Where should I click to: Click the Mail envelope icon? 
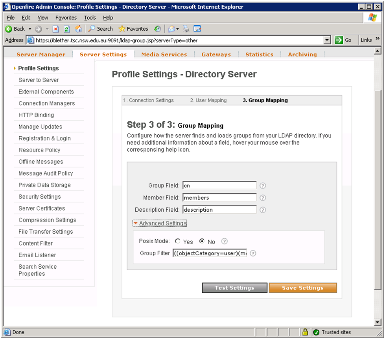[171, 29]
